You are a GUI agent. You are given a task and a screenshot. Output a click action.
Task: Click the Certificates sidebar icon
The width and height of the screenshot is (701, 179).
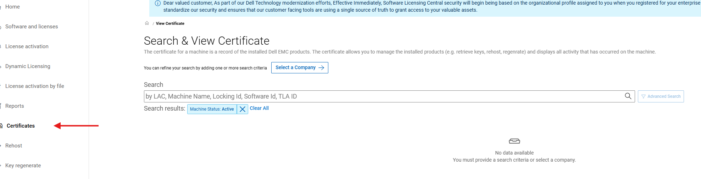click(x=1, y=126)
